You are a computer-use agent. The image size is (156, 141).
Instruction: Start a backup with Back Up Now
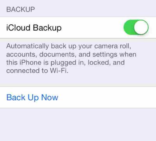pos(32,98)
